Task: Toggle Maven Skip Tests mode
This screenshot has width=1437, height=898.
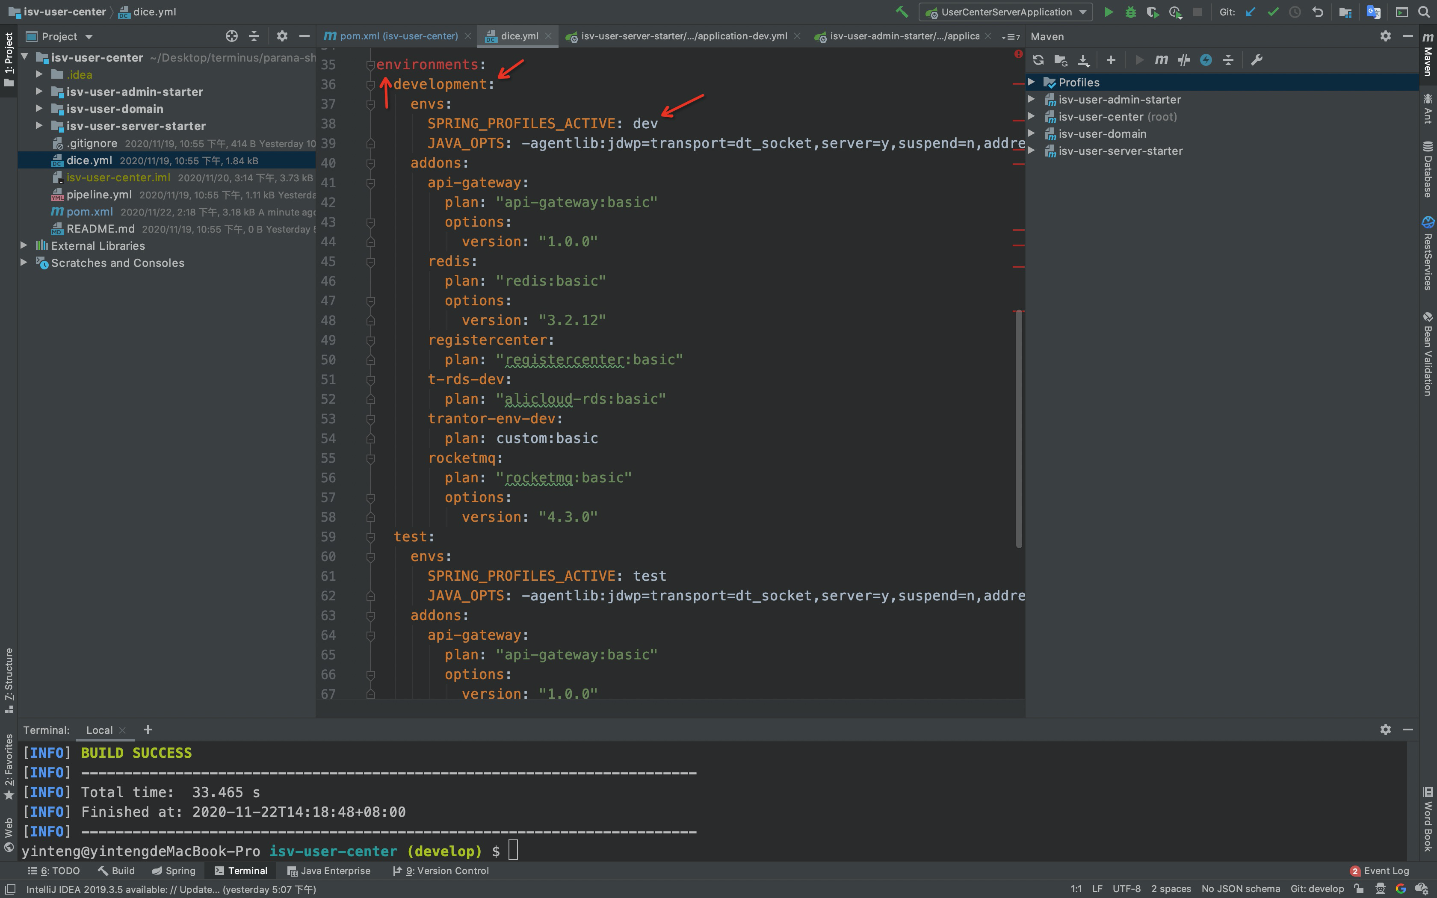Action: [1206, 60]
